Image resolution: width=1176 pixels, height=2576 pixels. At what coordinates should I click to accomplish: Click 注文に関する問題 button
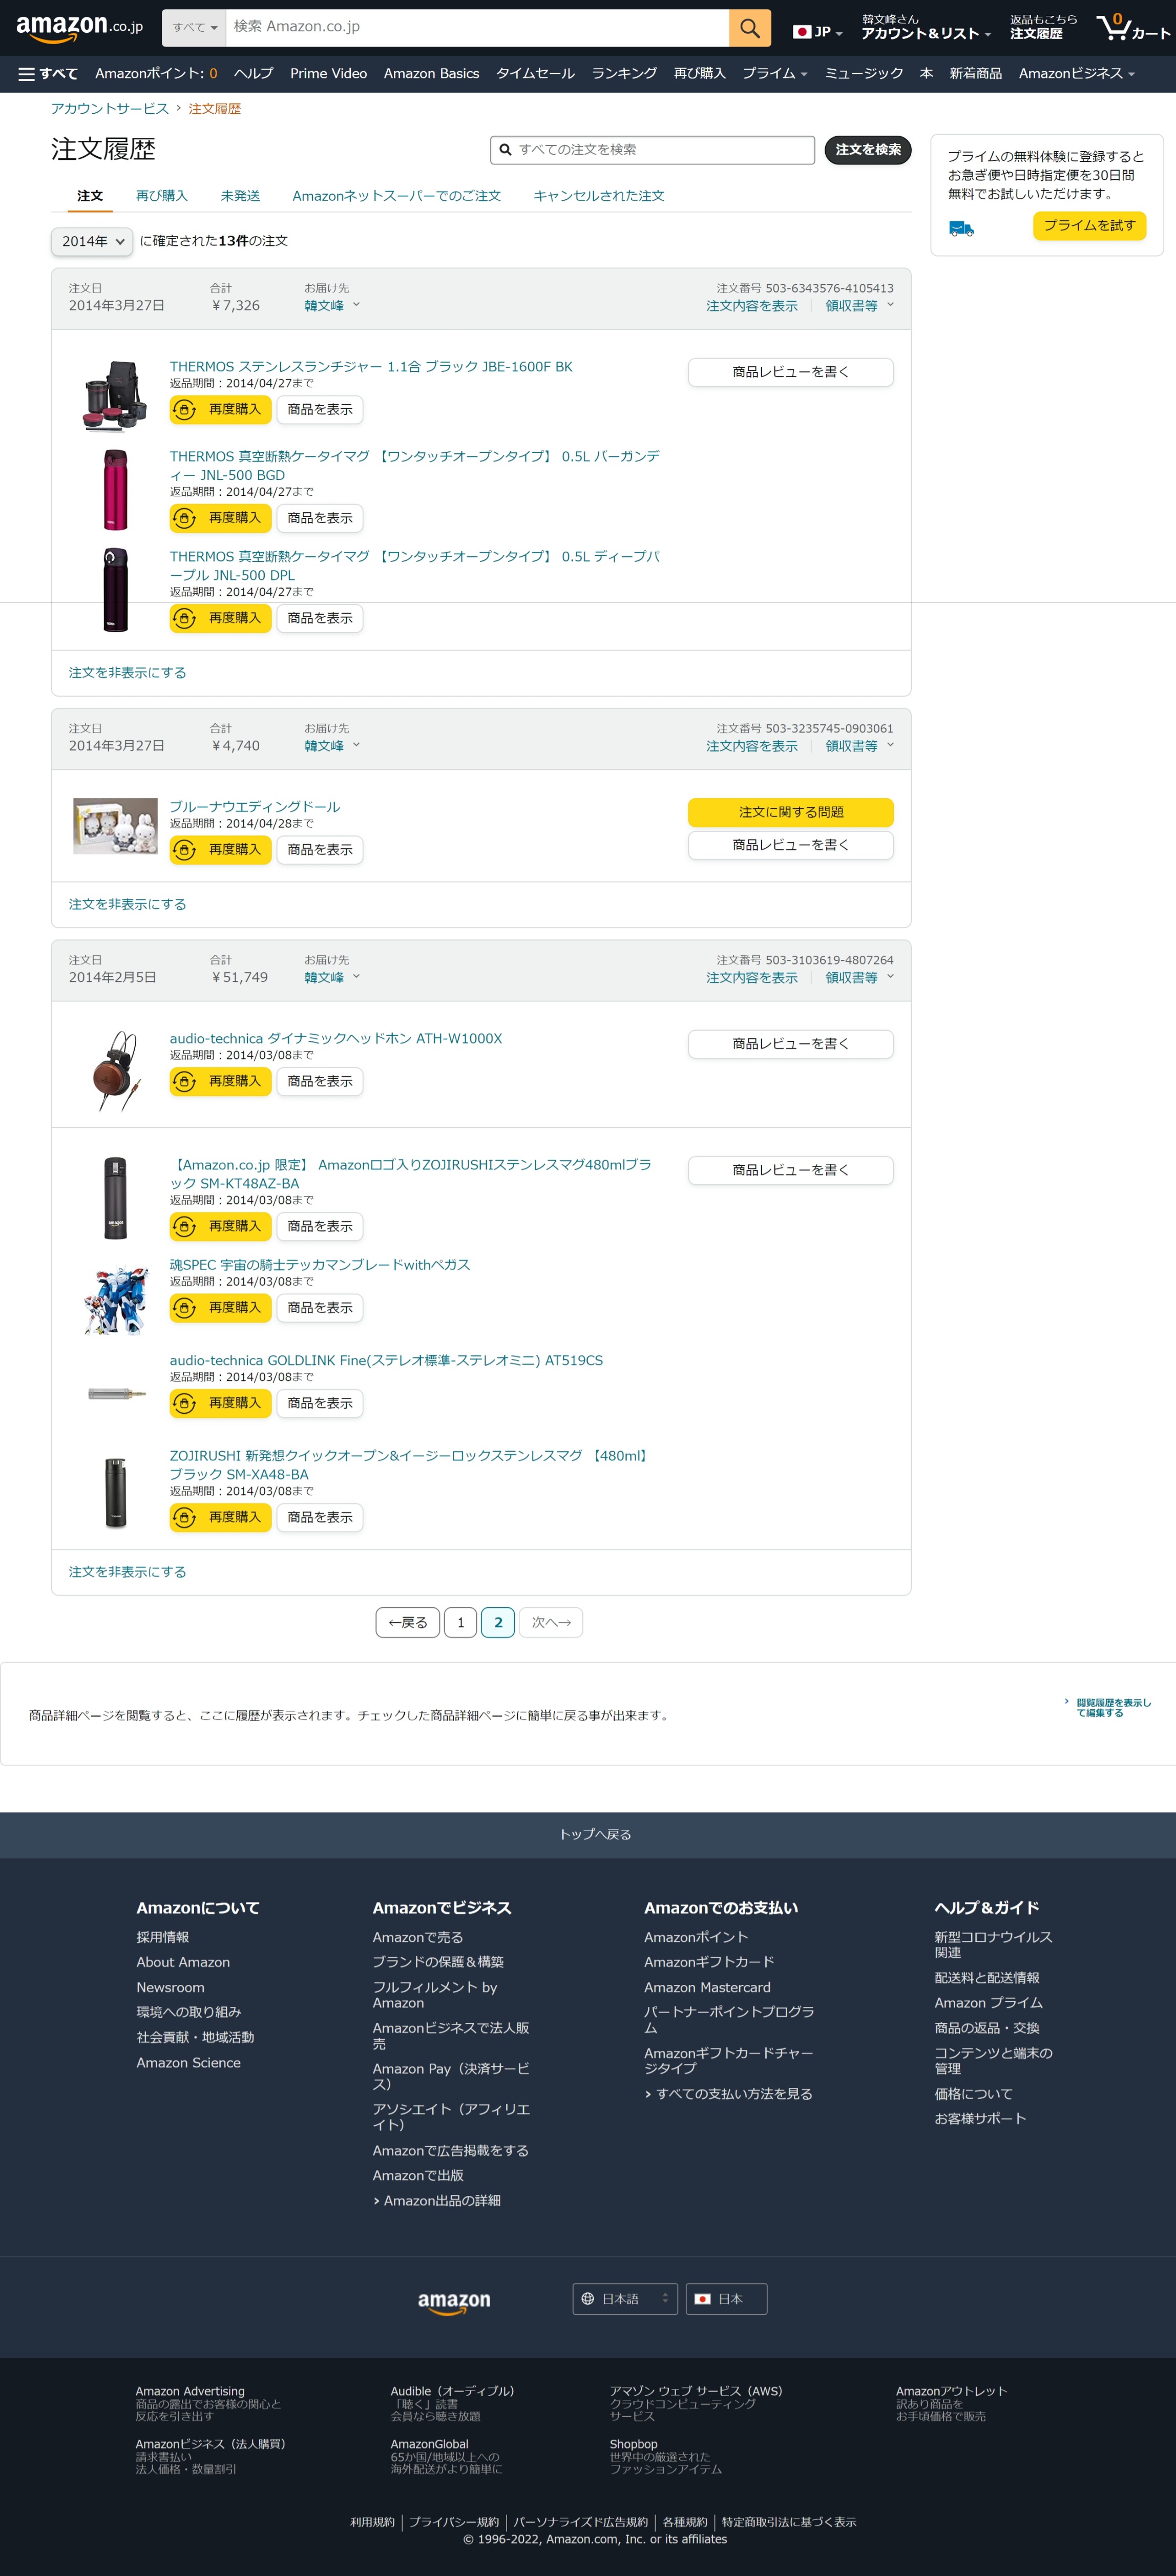pos(790,812)
